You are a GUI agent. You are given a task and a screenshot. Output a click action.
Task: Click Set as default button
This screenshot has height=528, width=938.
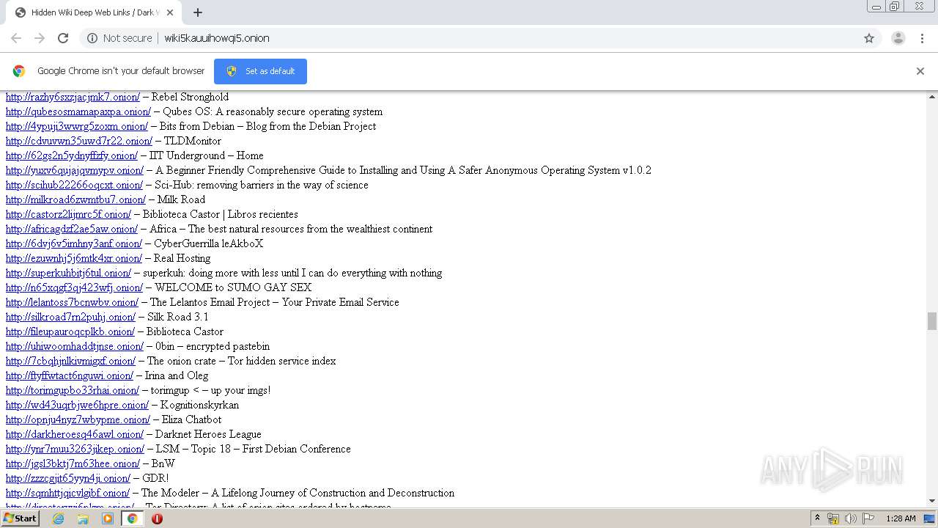tap(260, 71)
